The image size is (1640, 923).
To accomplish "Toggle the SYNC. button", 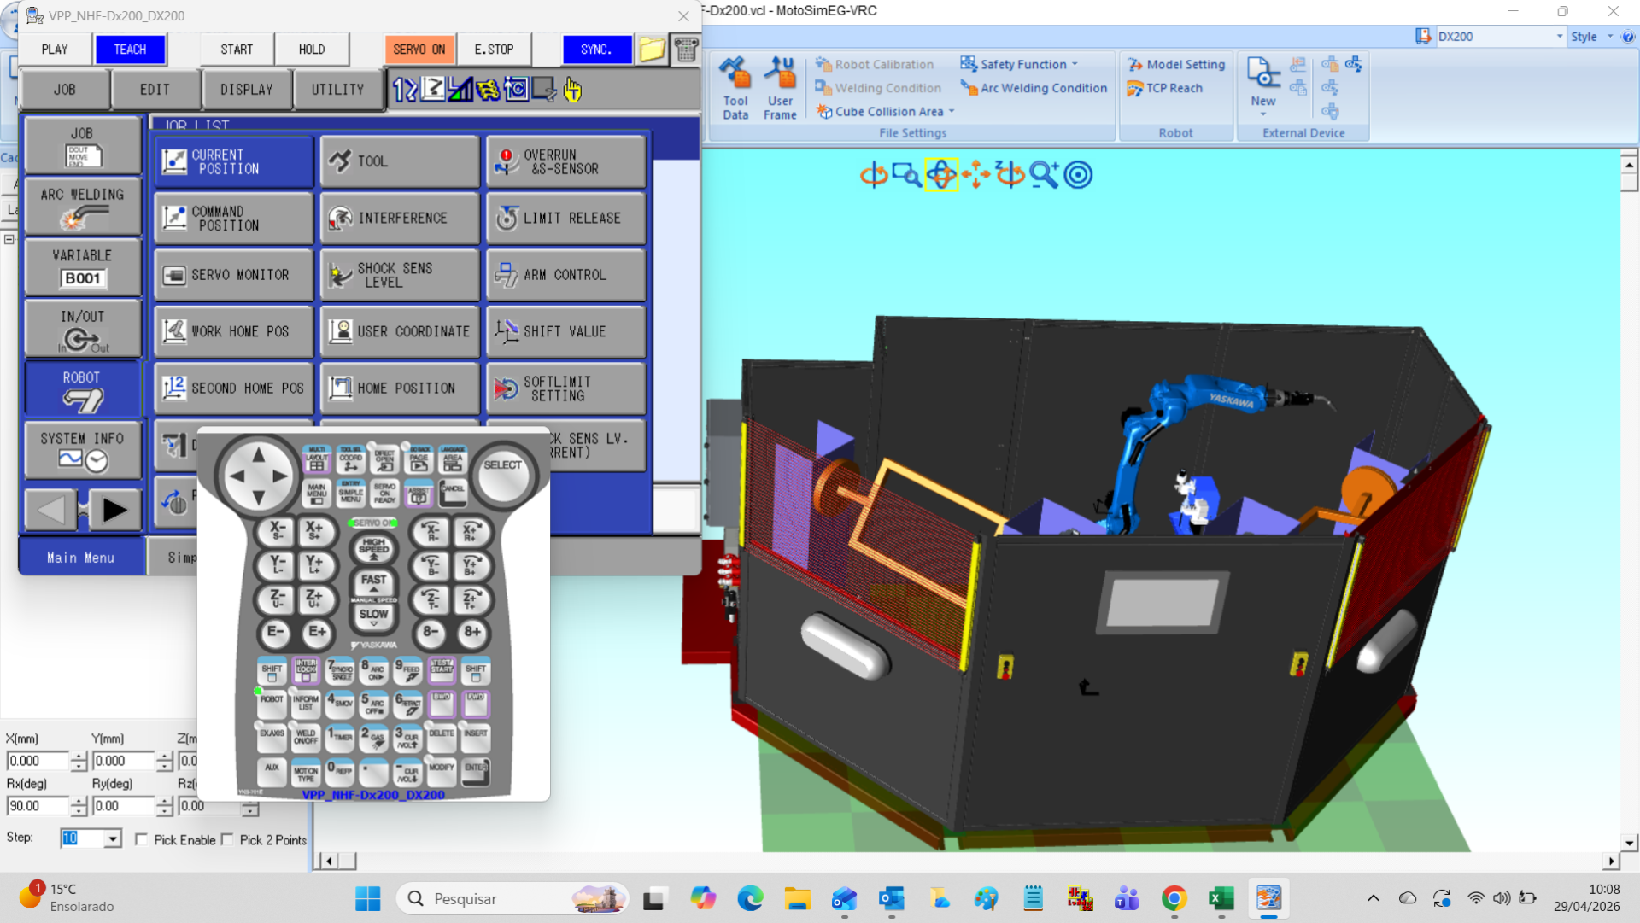I will [596, 50].
